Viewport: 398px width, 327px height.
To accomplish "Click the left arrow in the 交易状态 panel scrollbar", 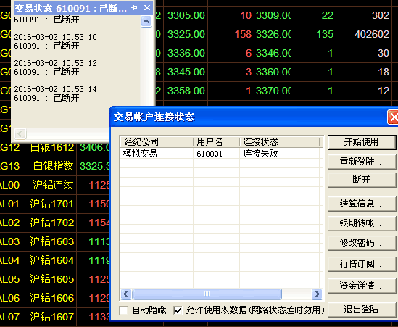I will [20, 133].
